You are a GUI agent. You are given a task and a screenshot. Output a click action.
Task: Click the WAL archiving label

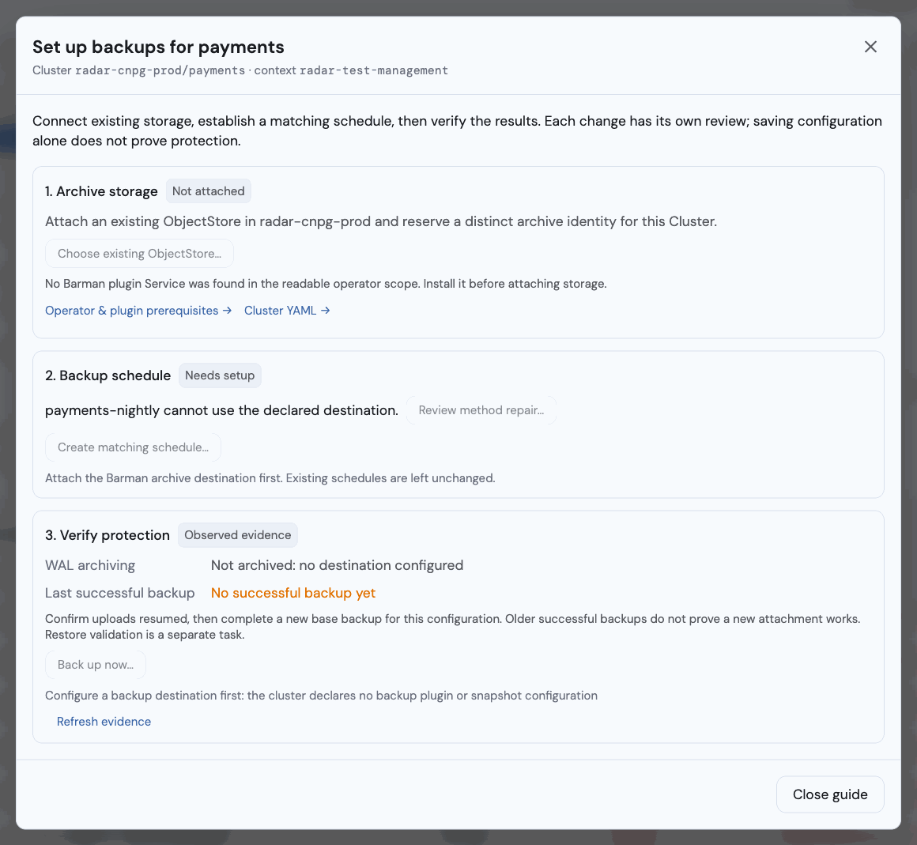click(90, 565)
